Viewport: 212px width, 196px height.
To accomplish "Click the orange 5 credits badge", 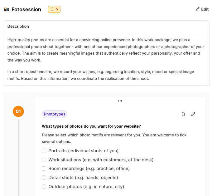I will pyautogui.click(x=54, y=9).
